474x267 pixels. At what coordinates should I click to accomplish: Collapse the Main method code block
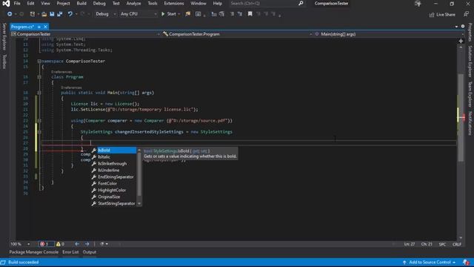pyautogui.click(x=39, y=93)
